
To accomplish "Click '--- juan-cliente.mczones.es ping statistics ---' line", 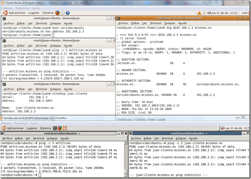I will pos(168,175).
